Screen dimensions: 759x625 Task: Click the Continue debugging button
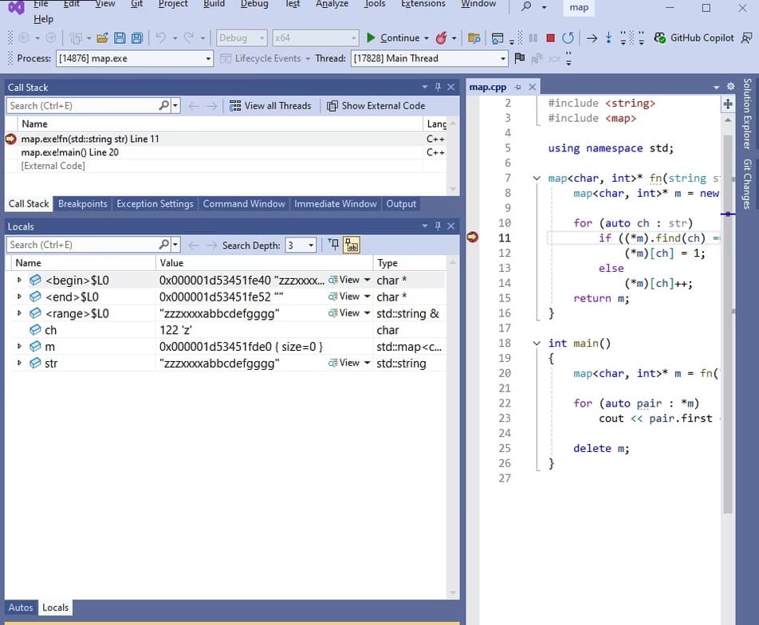point(393,37)
